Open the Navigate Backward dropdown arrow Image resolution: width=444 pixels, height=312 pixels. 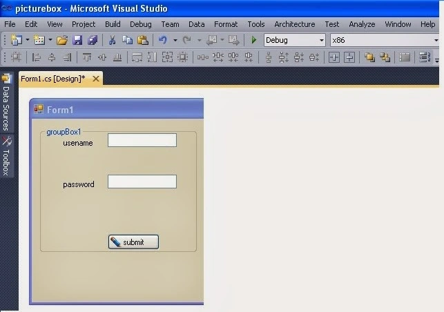(x=222, y=40)
